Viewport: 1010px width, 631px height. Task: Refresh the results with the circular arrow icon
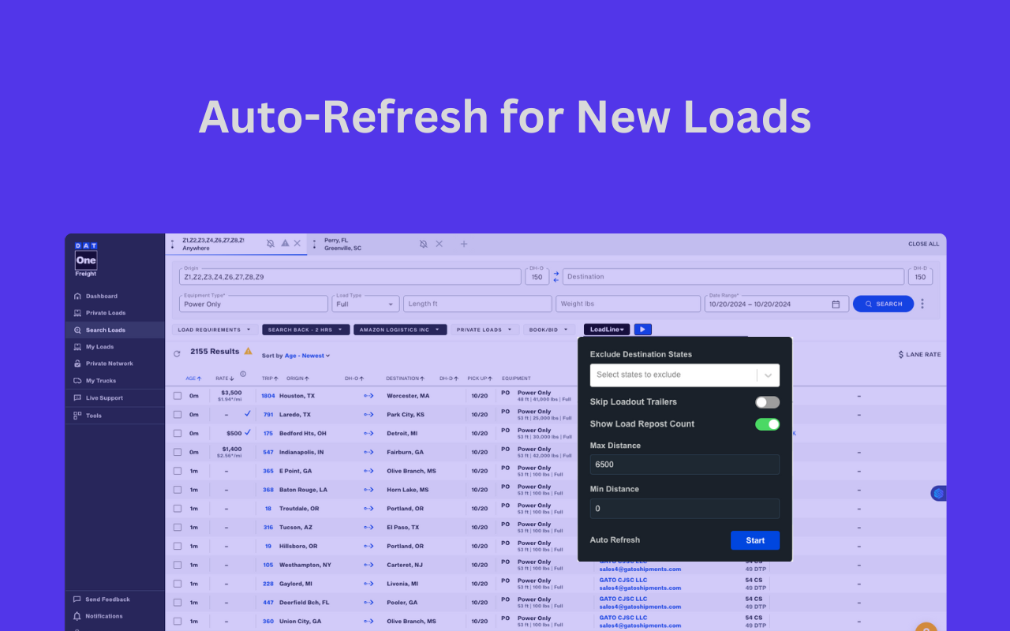[176, 353]
